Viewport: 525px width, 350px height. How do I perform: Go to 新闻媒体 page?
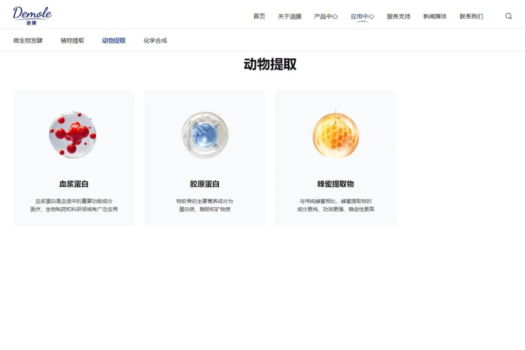(x=435, y=17)
